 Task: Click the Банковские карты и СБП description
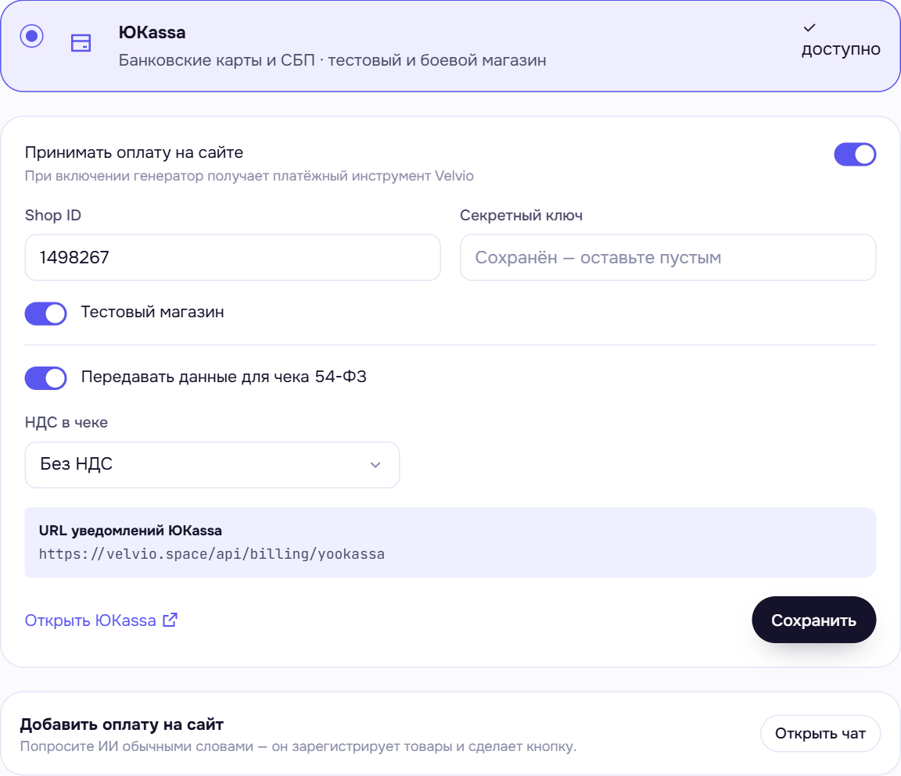tap(332, 60)
